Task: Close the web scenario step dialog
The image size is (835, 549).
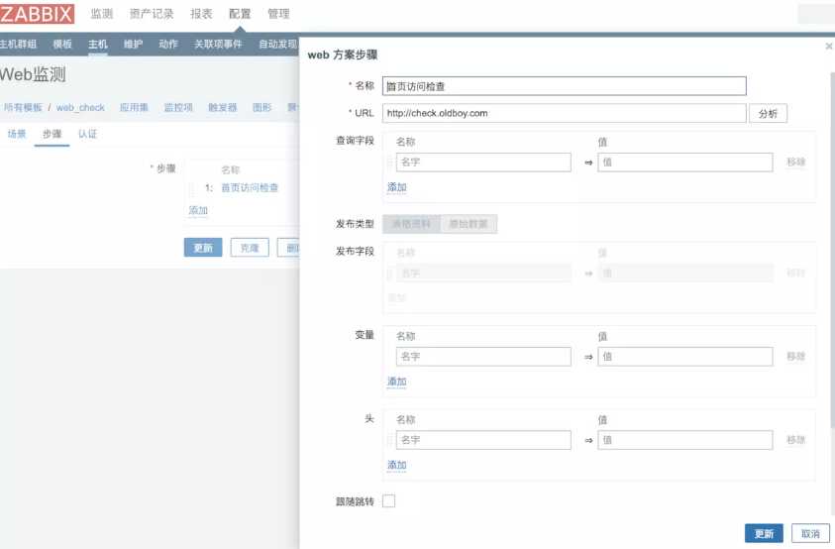Action: (x=828, y=46)
